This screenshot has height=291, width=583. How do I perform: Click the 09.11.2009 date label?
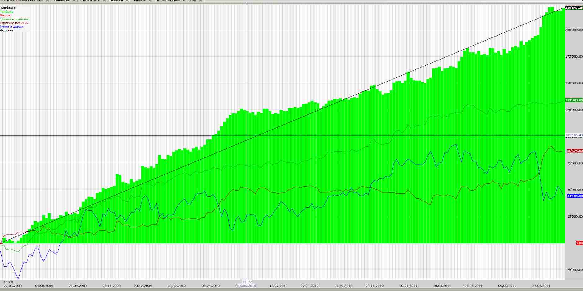pyautogui.click(x=112, y=286)
